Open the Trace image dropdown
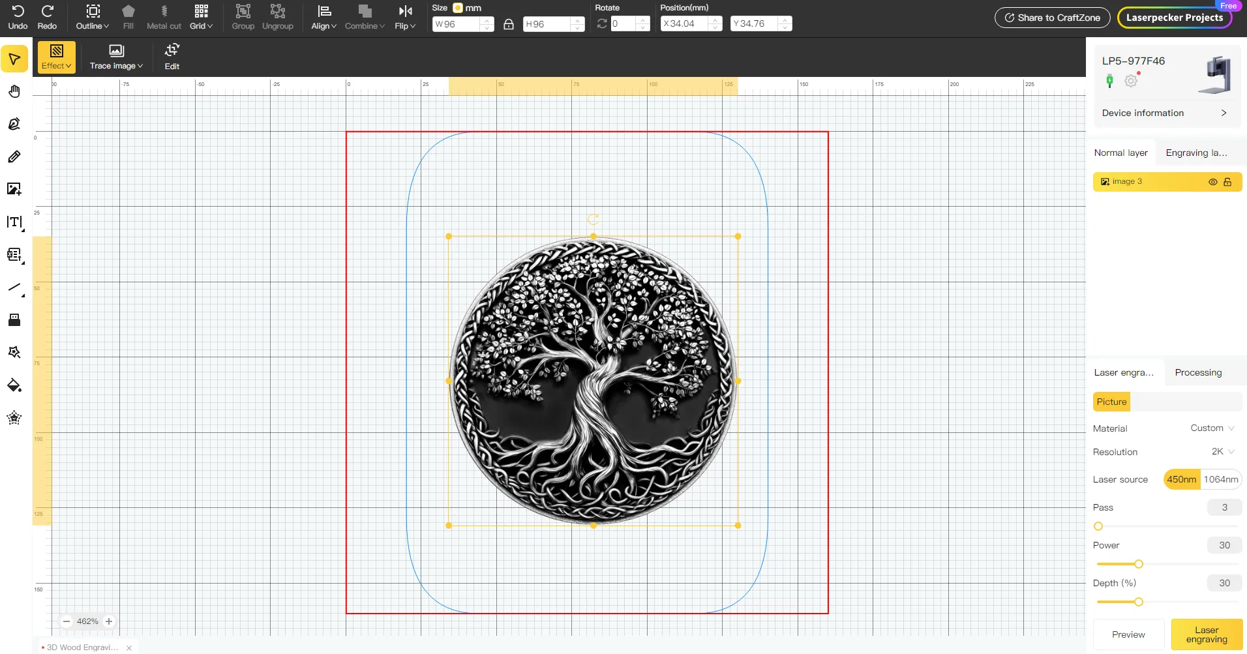The image size is (1247, 654). pyautogui.click(x=116, y=57)
